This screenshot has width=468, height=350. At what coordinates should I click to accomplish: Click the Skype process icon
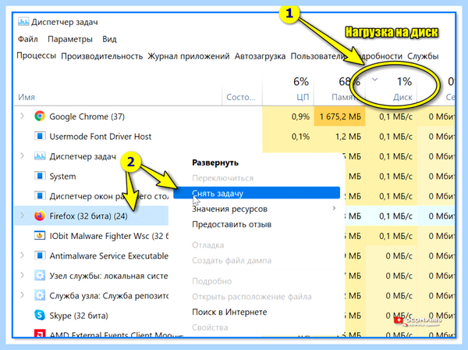40,315
